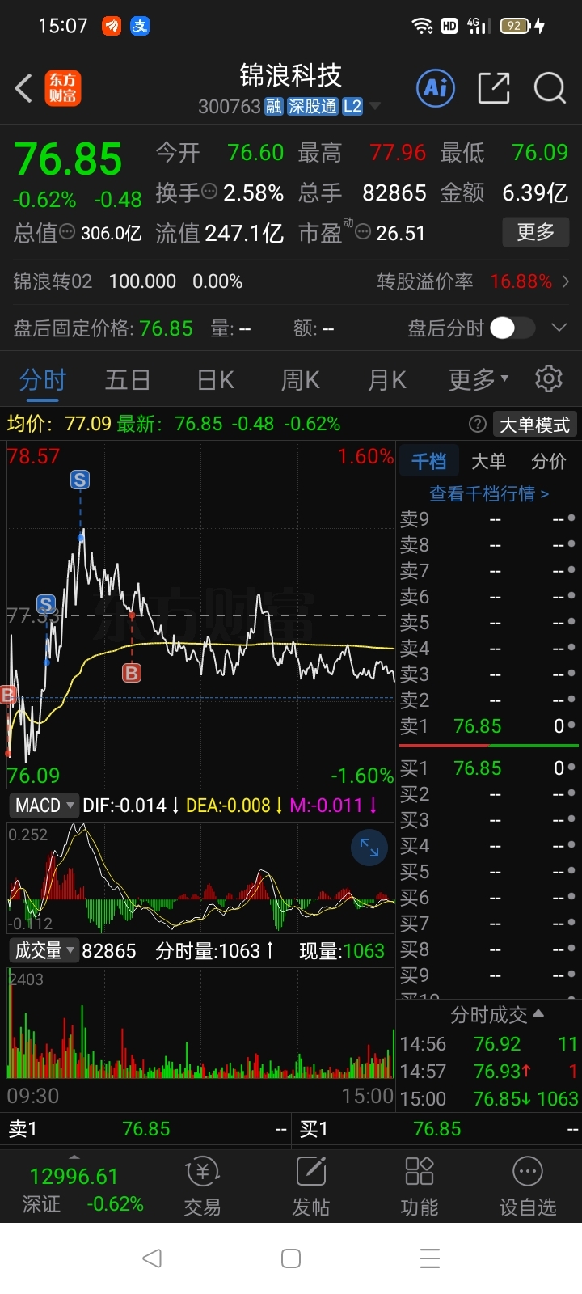The width and height of the screenshot is (582, 1294).
Task: Tap Android home navigation button
Action: [291, 1258]
